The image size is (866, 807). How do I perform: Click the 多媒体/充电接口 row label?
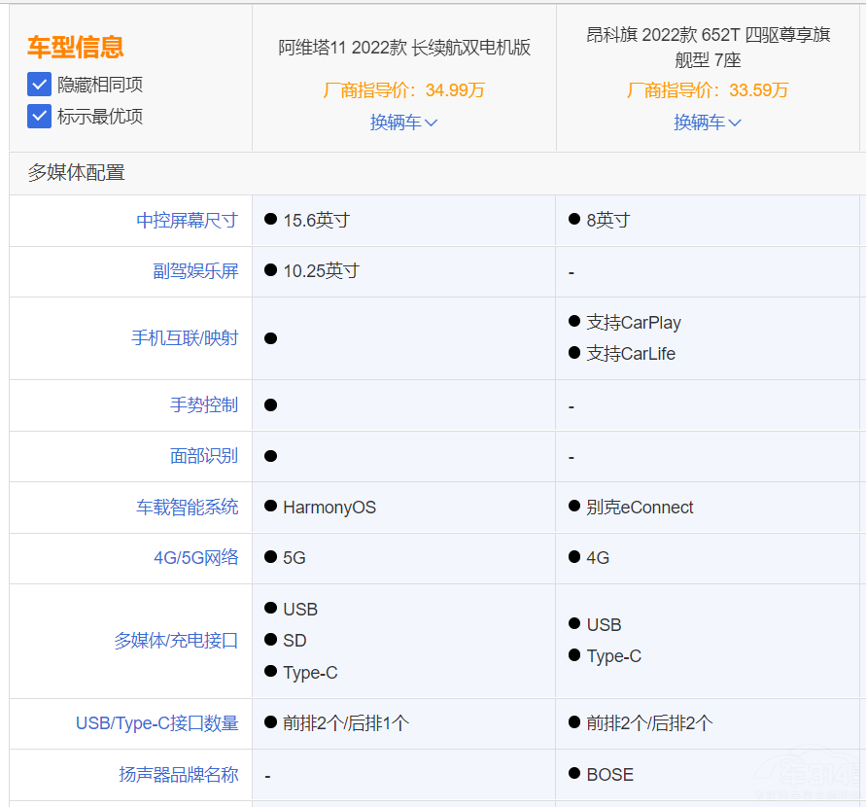tap(176, 641)
